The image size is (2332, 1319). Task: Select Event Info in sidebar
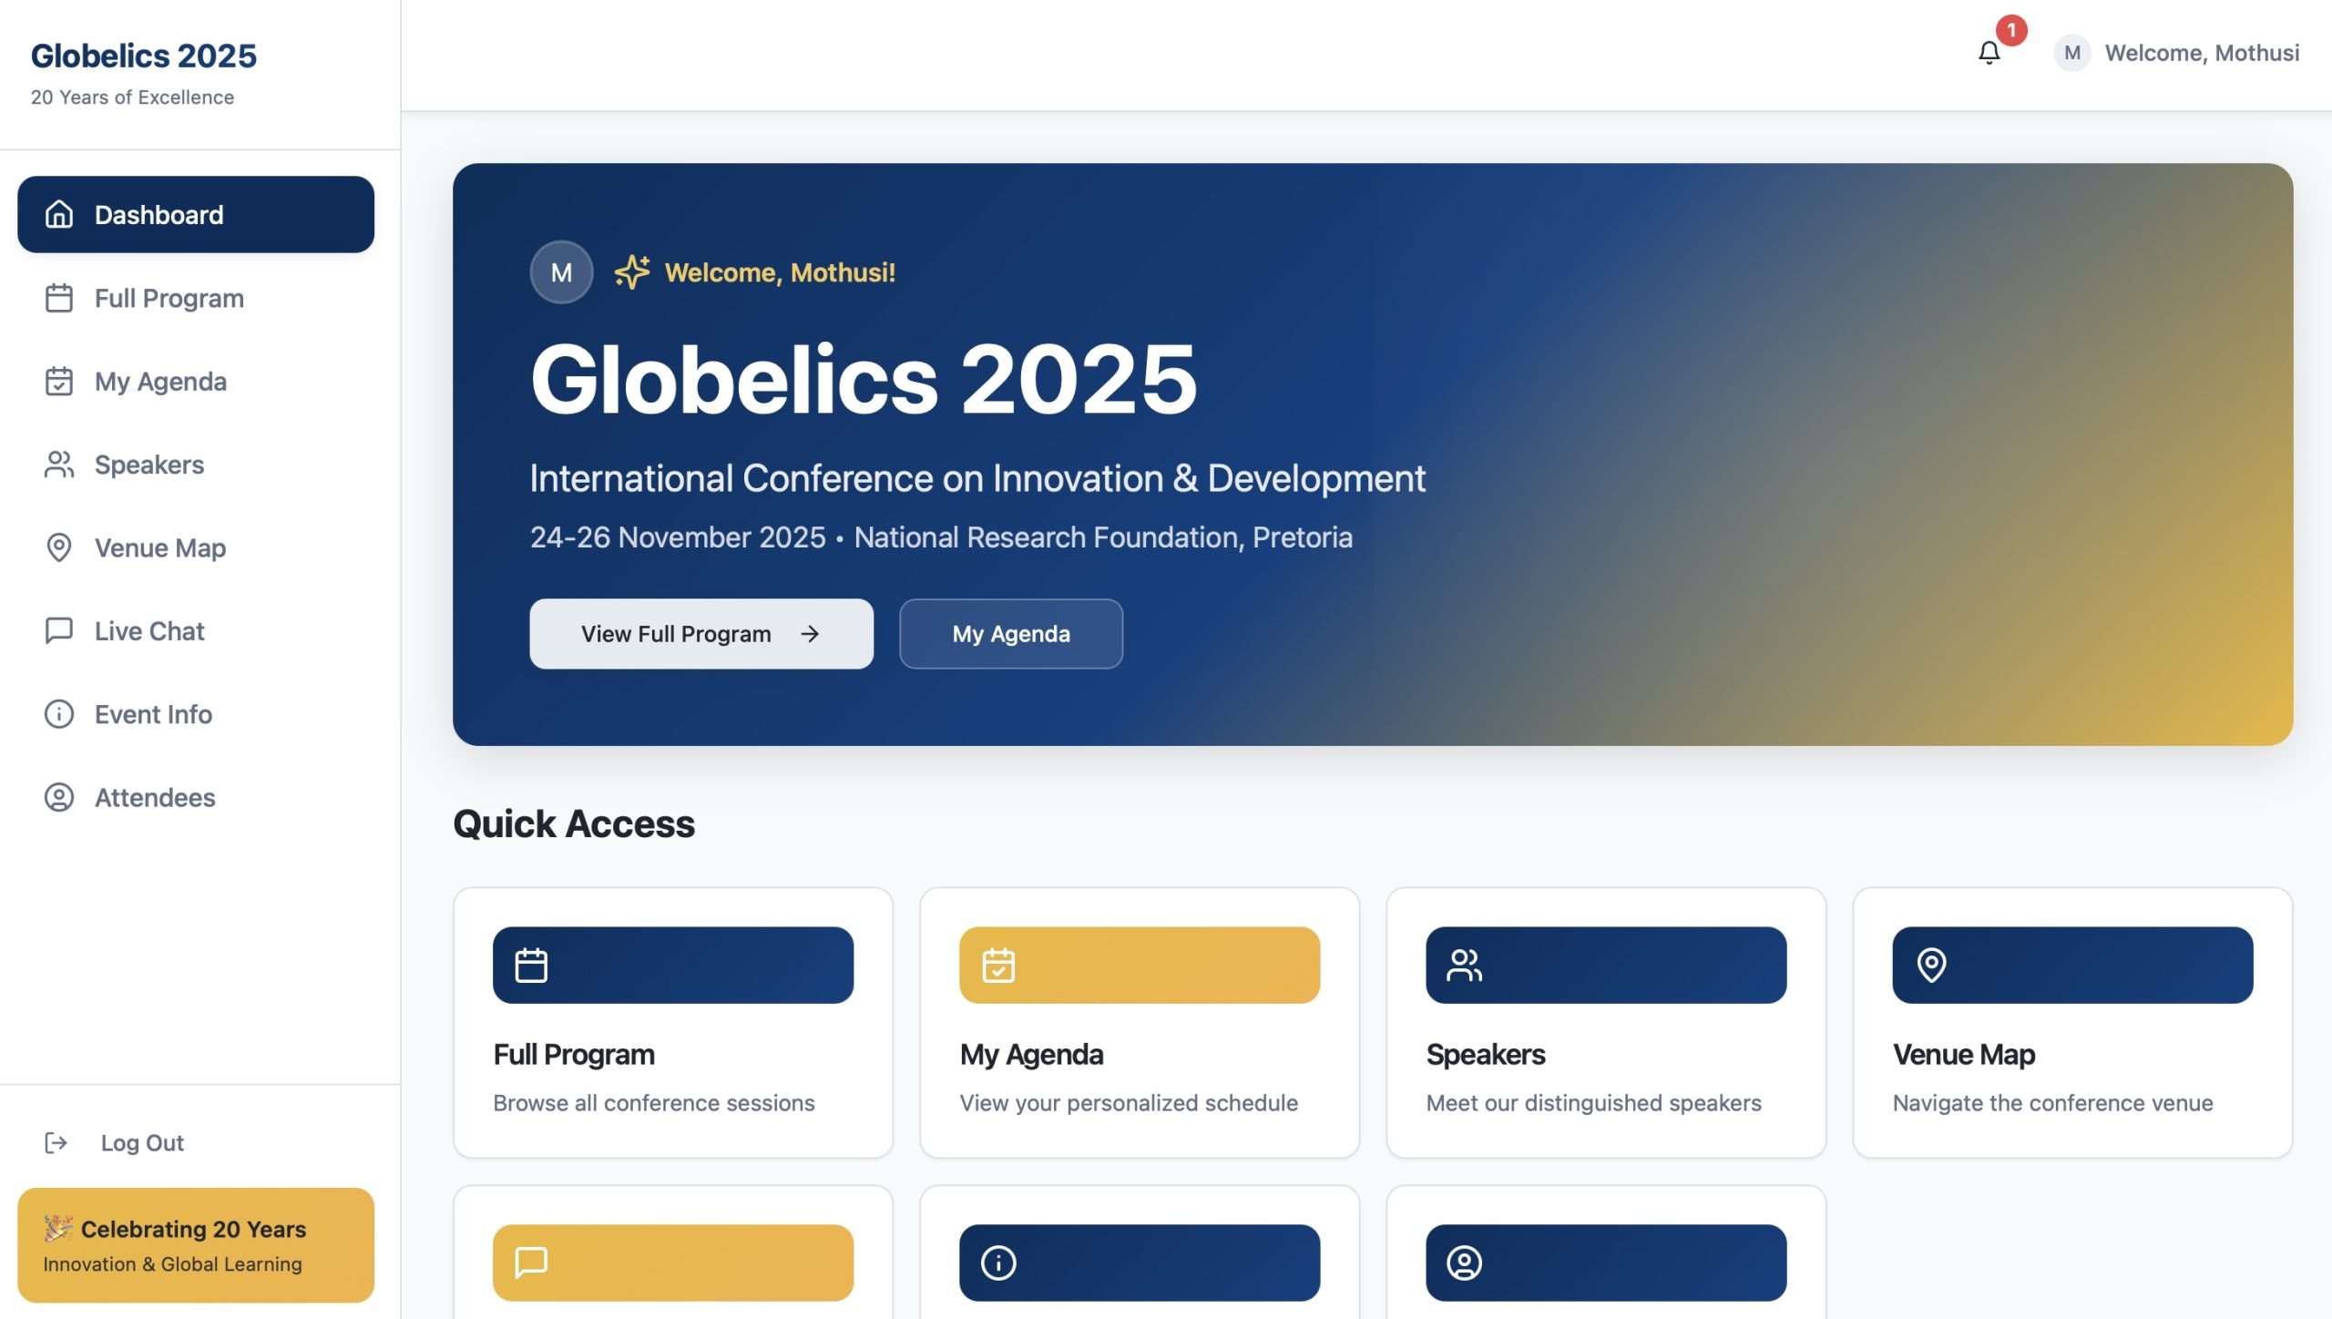pyautogui.click(x=196, y=714)
